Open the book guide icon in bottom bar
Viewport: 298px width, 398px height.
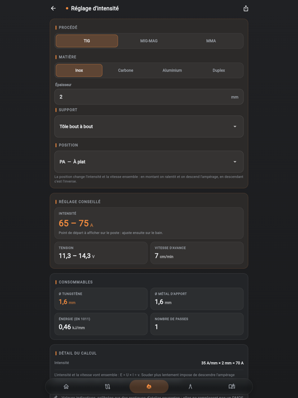click(231, 387)
